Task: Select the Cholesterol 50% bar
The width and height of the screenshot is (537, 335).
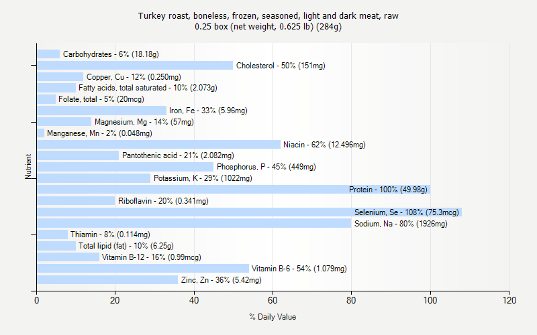Action: click(x=134, y=66)
